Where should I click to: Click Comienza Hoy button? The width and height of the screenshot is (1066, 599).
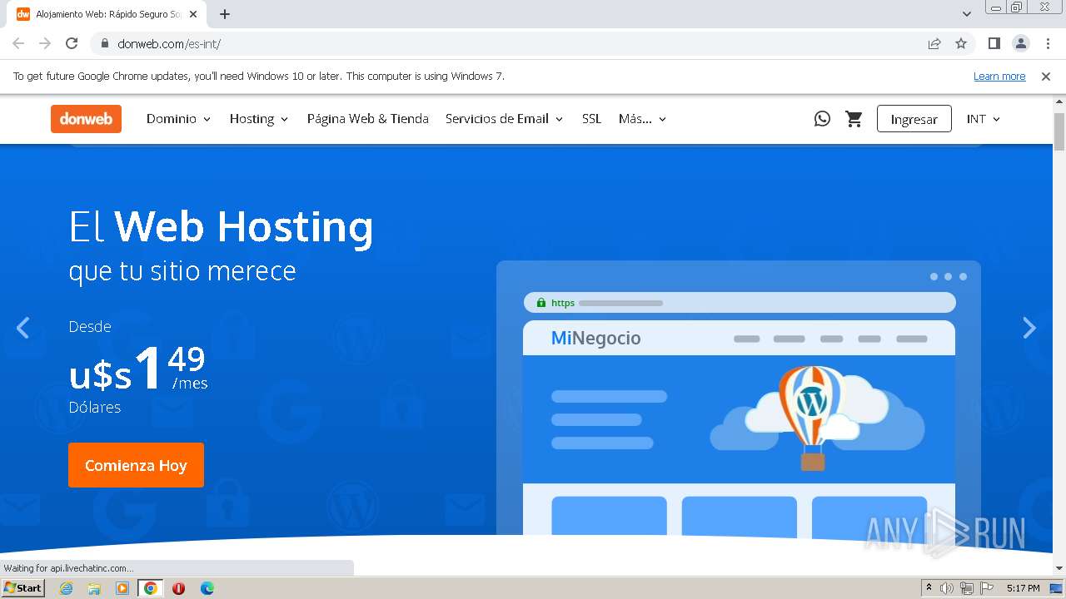tap(136, 465)
